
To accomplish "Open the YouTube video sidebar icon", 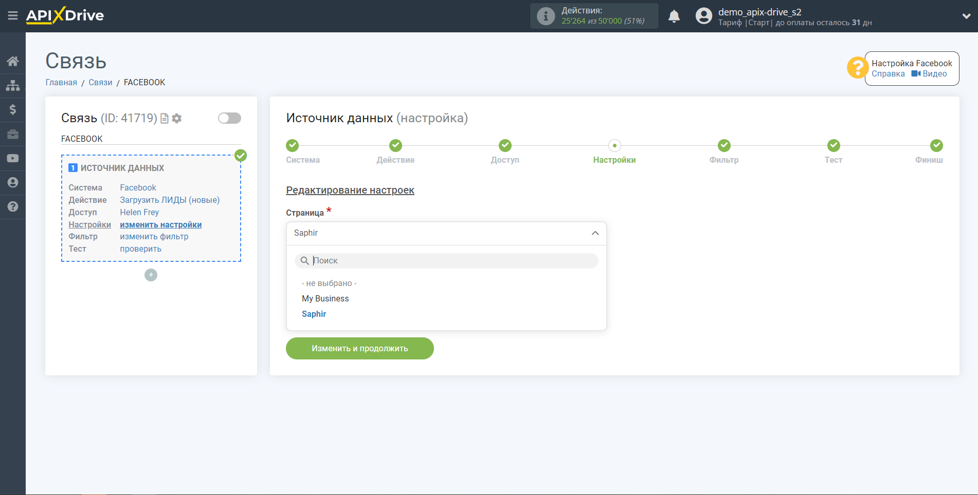I will coord(13,158).
